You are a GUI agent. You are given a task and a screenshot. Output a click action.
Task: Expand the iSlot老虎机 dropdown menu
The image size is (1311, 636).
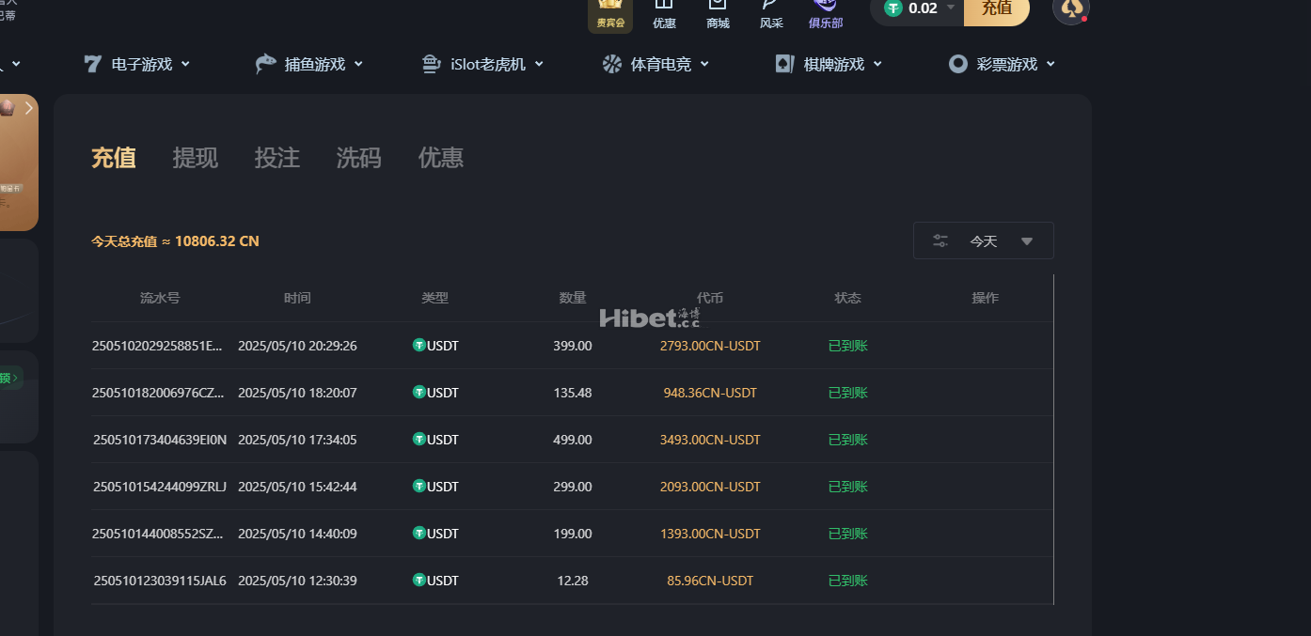(x=539, y=64)
